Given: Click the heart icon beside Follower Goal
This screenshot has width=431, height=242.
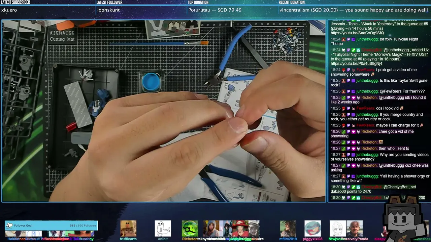Looking at the screenshot, I should 9,226.
